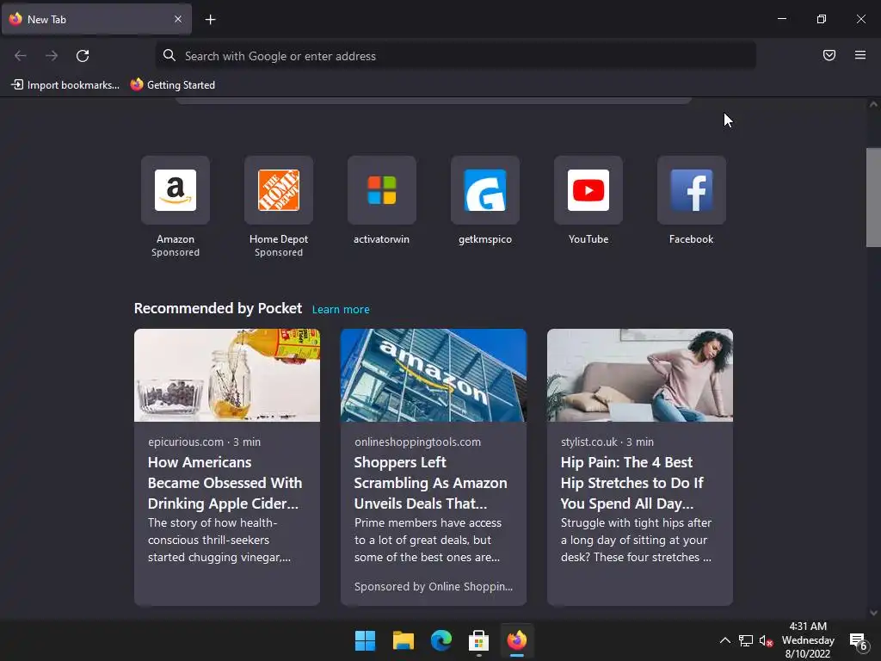The height and width of the screenshot is (661, 881).
Task: Click the epicurious.com source text
Action: pyautogui.click(x=186, y=442)
